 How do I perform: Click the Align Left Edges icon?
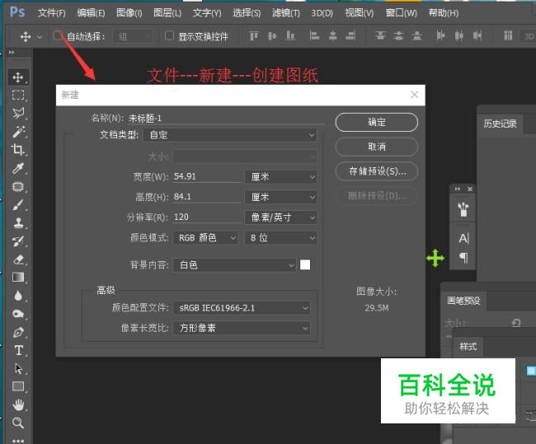(x=314, y=35)
